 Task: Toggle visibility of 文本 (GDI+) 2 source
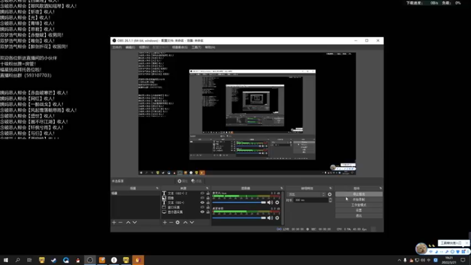pyautogui.click(x=202, y=193)
